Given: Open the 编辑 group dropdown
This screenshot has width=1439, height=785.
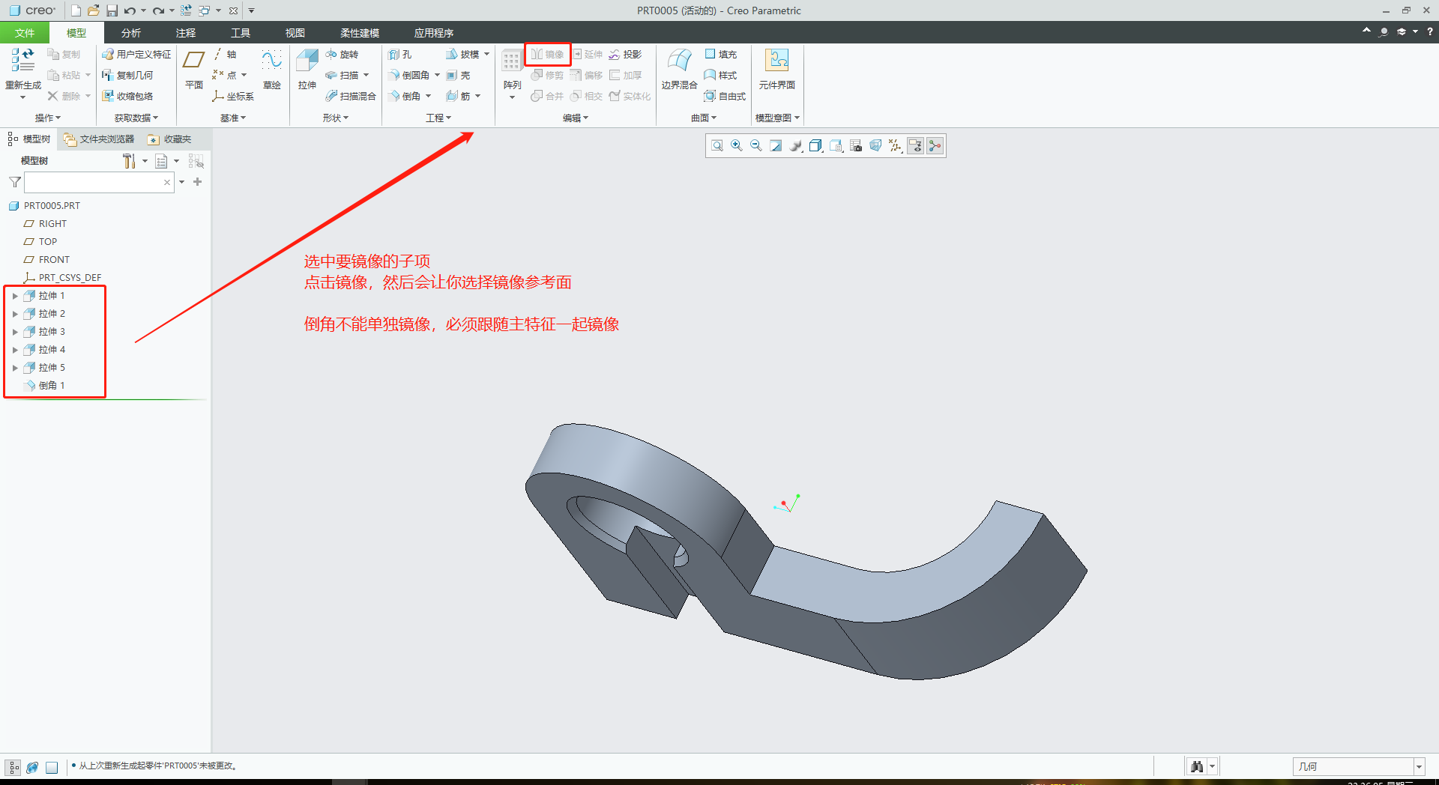Looking at the screenshot, I should 576,118.
